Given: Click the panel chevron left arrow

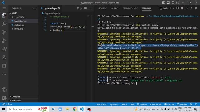Looking at the screenshot, I should (x=191, y=8).
